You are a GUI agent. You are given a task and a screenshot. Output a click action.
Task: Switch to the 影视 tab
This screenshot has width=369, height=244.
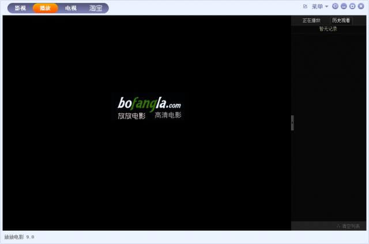tap(21, 8)
